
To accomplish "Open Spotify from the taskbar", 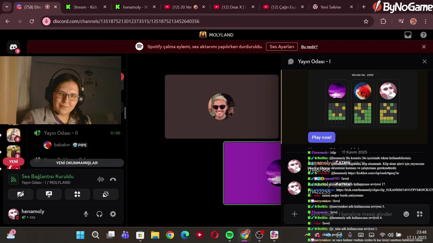I will [229, 235].
